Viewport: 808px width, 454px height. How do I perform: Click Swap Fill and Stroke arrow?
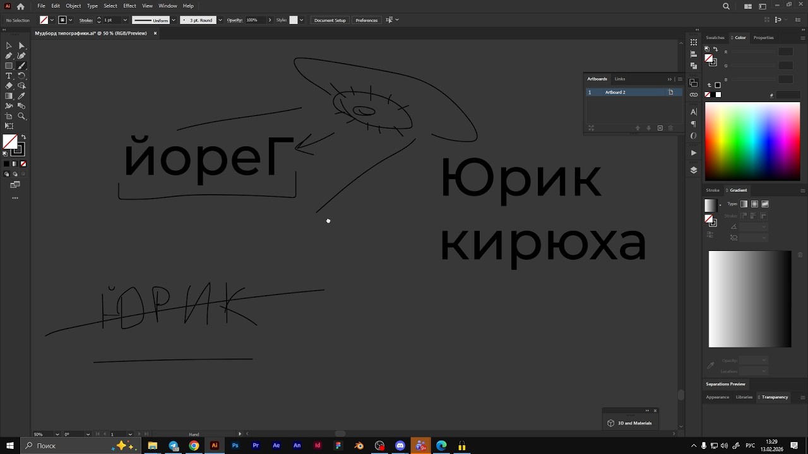[24, 137]
